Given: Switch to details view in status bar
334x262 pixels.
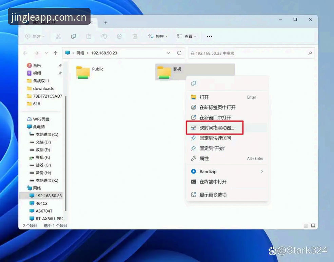Looking at the screenshot, I should pyautogui.click(x=306, y=225).
